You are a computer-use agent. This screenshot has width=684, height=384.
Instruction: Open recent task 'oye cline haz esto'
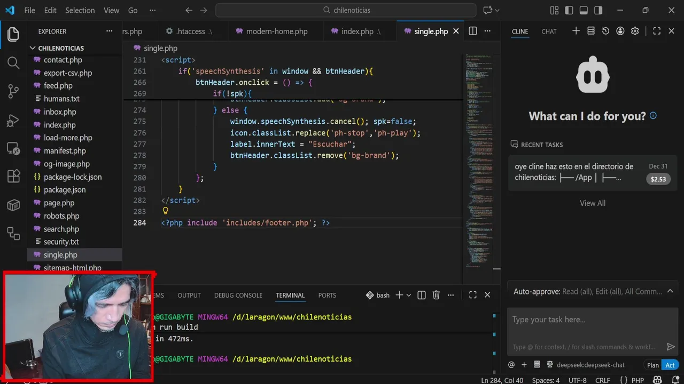point(593,172)
